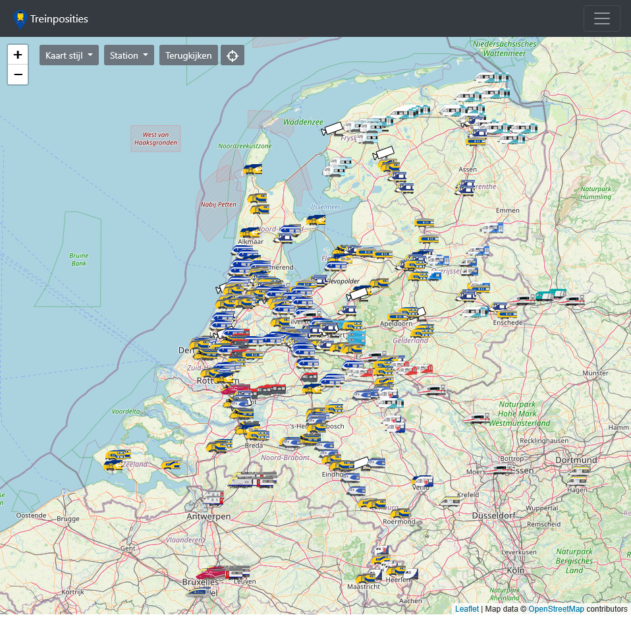Click the Terugkijken button
This screenshot has height=617, width=631.
(188, 55)
